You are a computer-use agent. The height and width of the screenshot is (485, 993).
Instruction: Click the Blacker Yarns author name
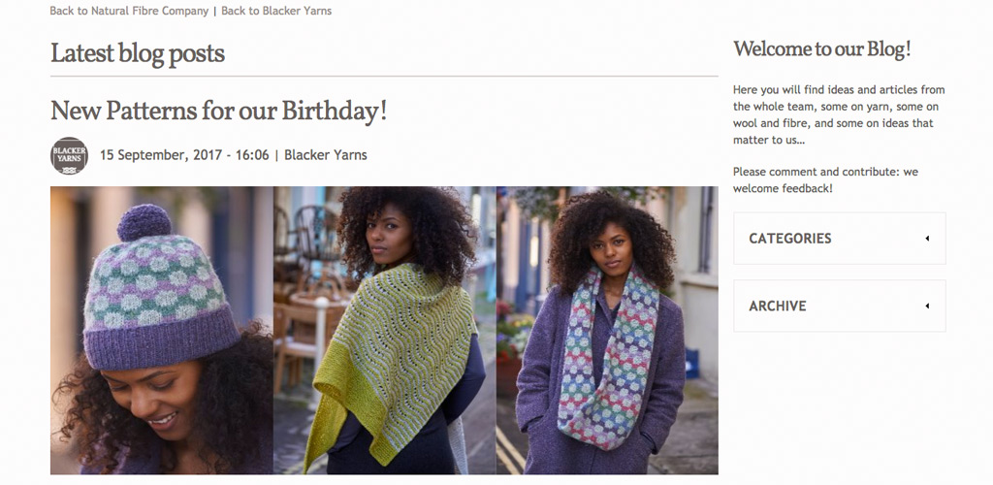click(x=326, y=155)
